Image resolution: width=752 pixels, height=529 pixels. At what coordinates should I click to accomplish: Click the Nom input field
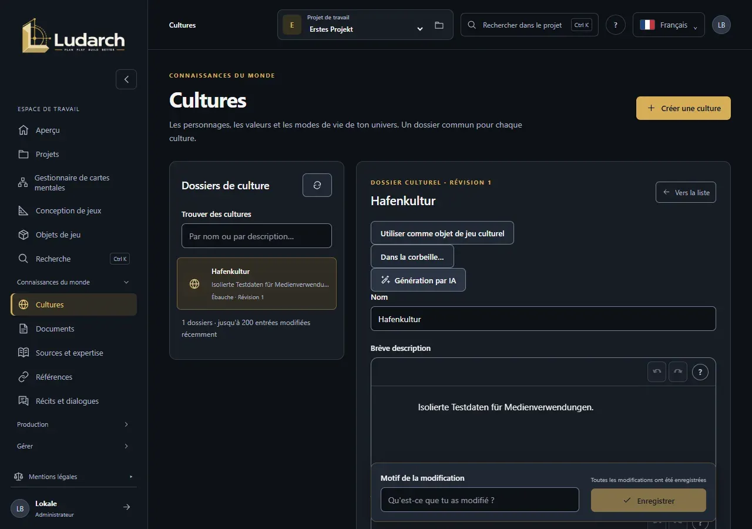543,319
